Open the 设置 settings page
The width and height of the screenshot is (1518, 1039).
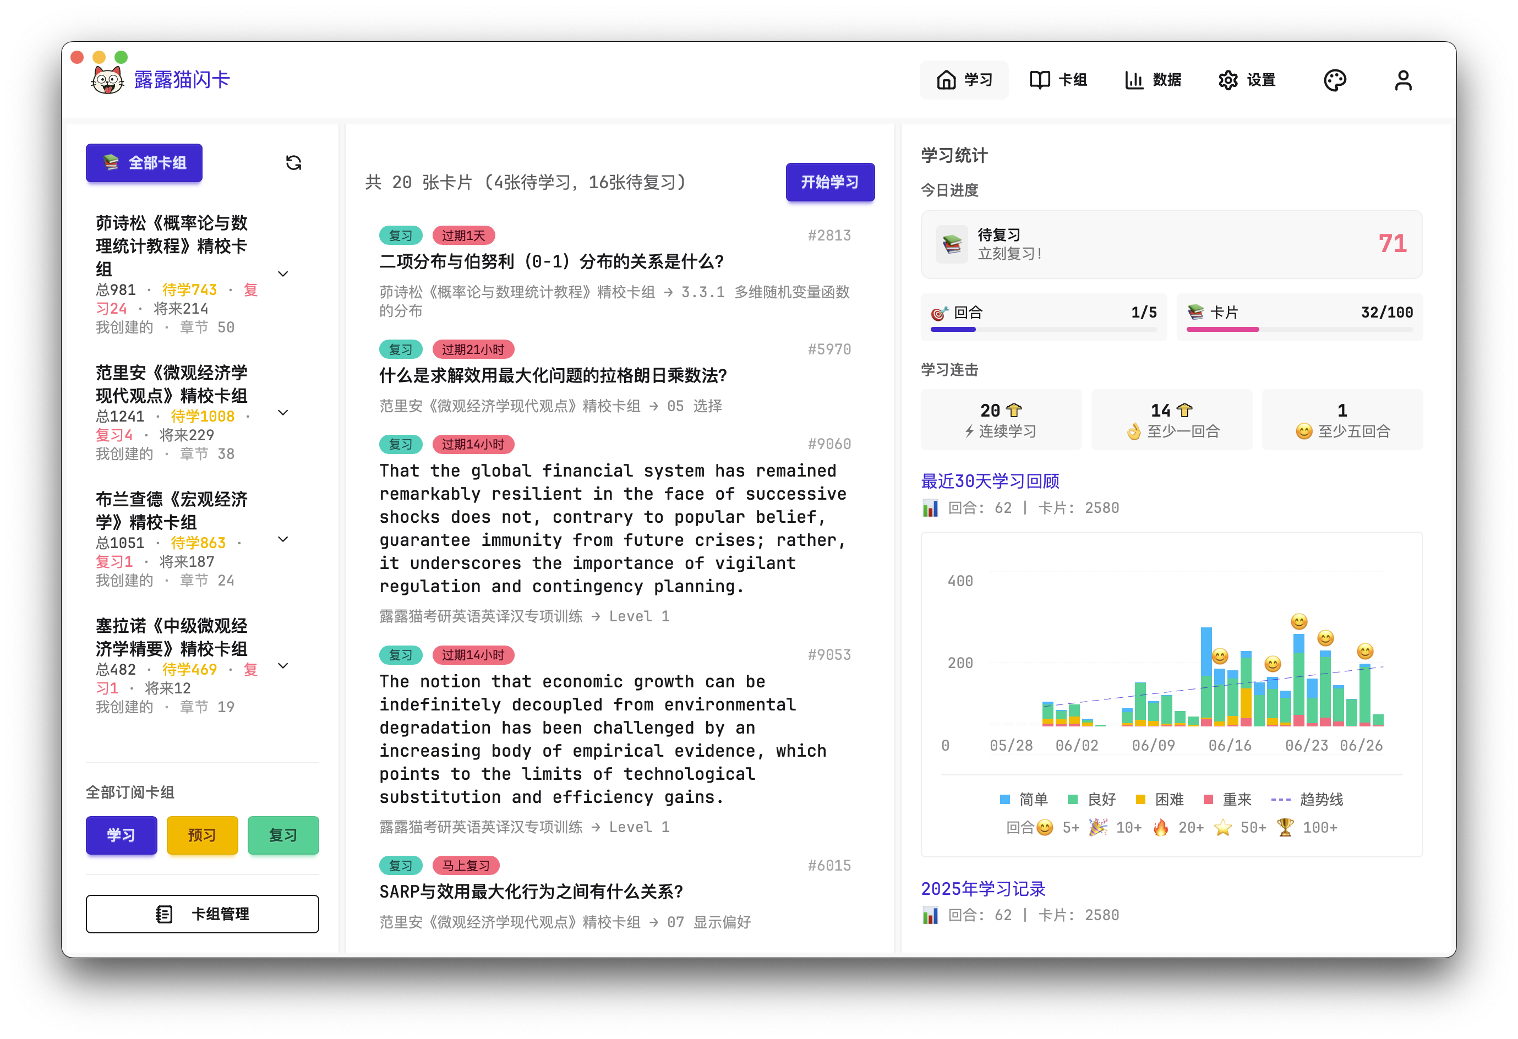(x=1246, y=79)
